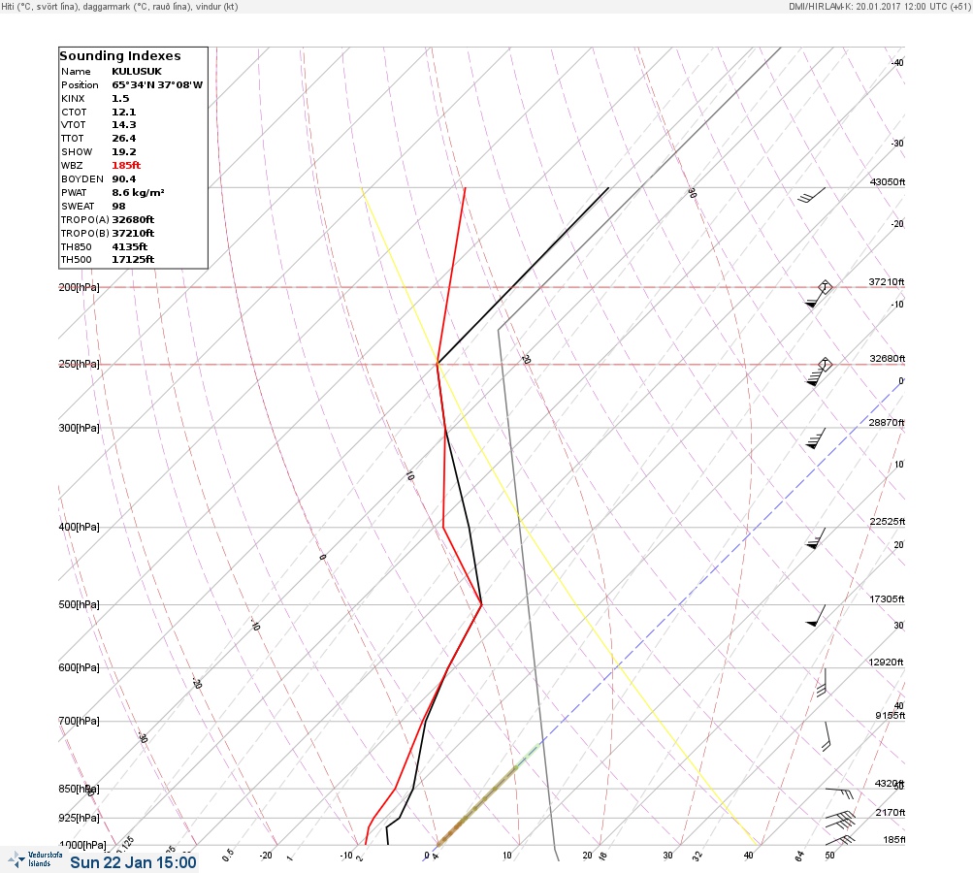Click the 1000[hPa] pressure label
The image size is (973, 873).
coord(82,845)
